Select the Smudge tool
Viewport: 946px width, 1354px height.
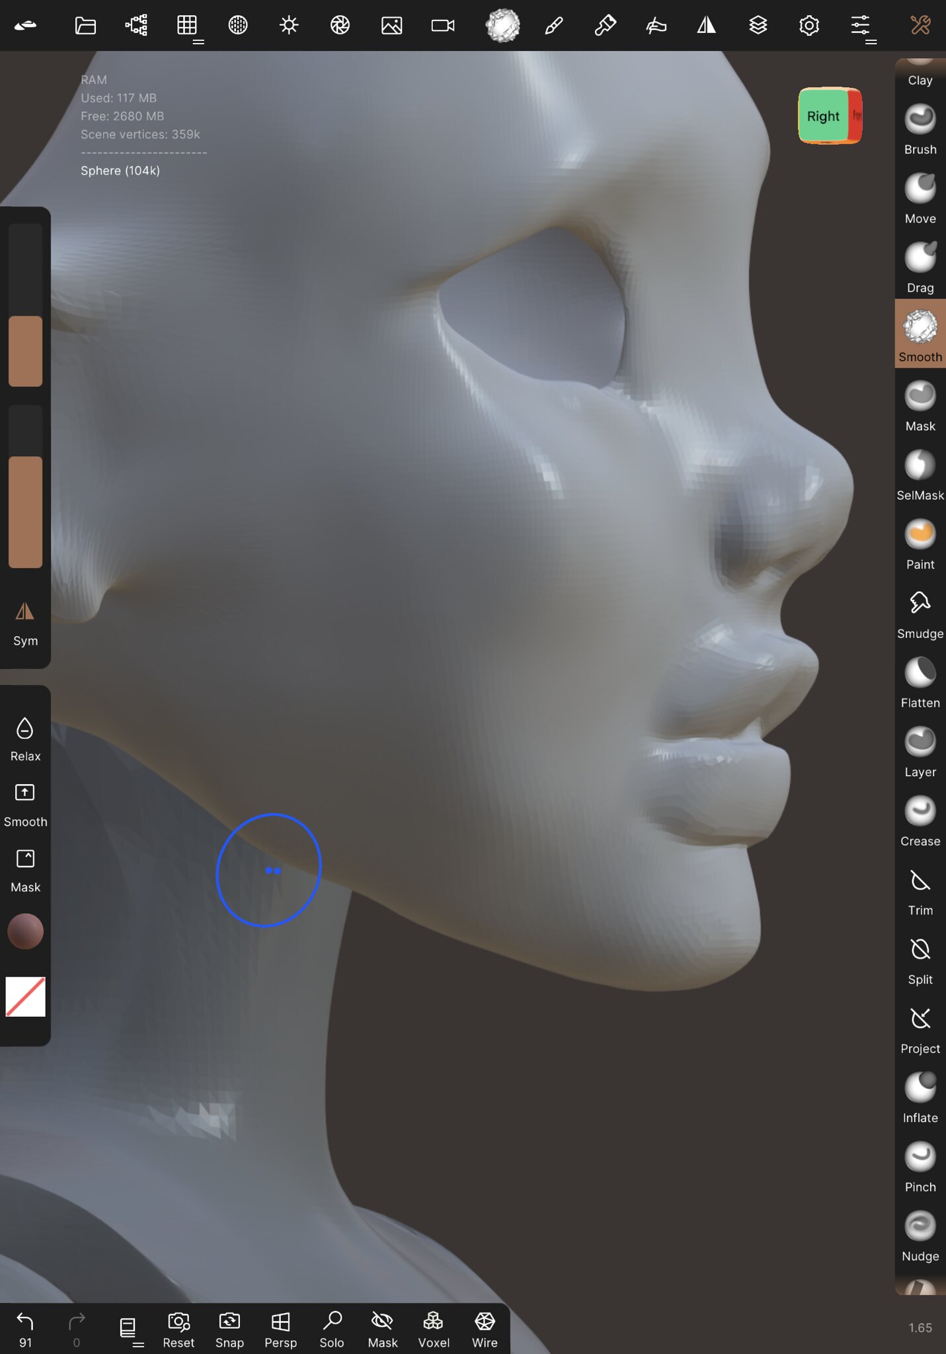point(920,614)
